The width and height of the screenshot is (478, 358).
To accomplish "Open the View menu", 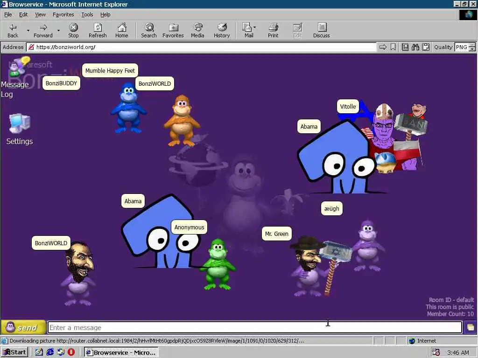I will tap(40, 14).
